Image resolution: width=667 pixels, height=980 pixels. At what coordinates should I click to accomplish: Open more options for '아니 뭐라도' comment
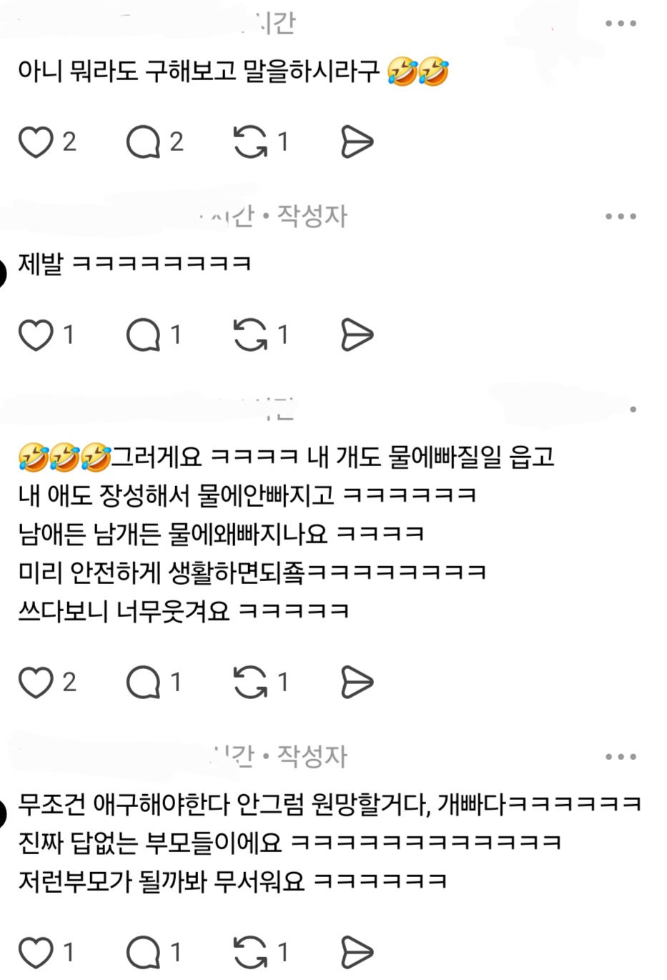tap(620, 24)
